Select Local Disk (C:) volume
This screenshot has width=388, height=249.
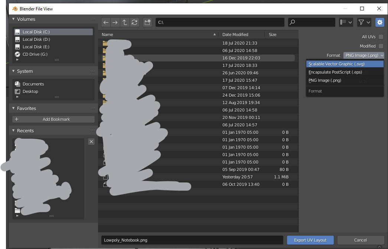pyautogui.click(x=54, y=32)
